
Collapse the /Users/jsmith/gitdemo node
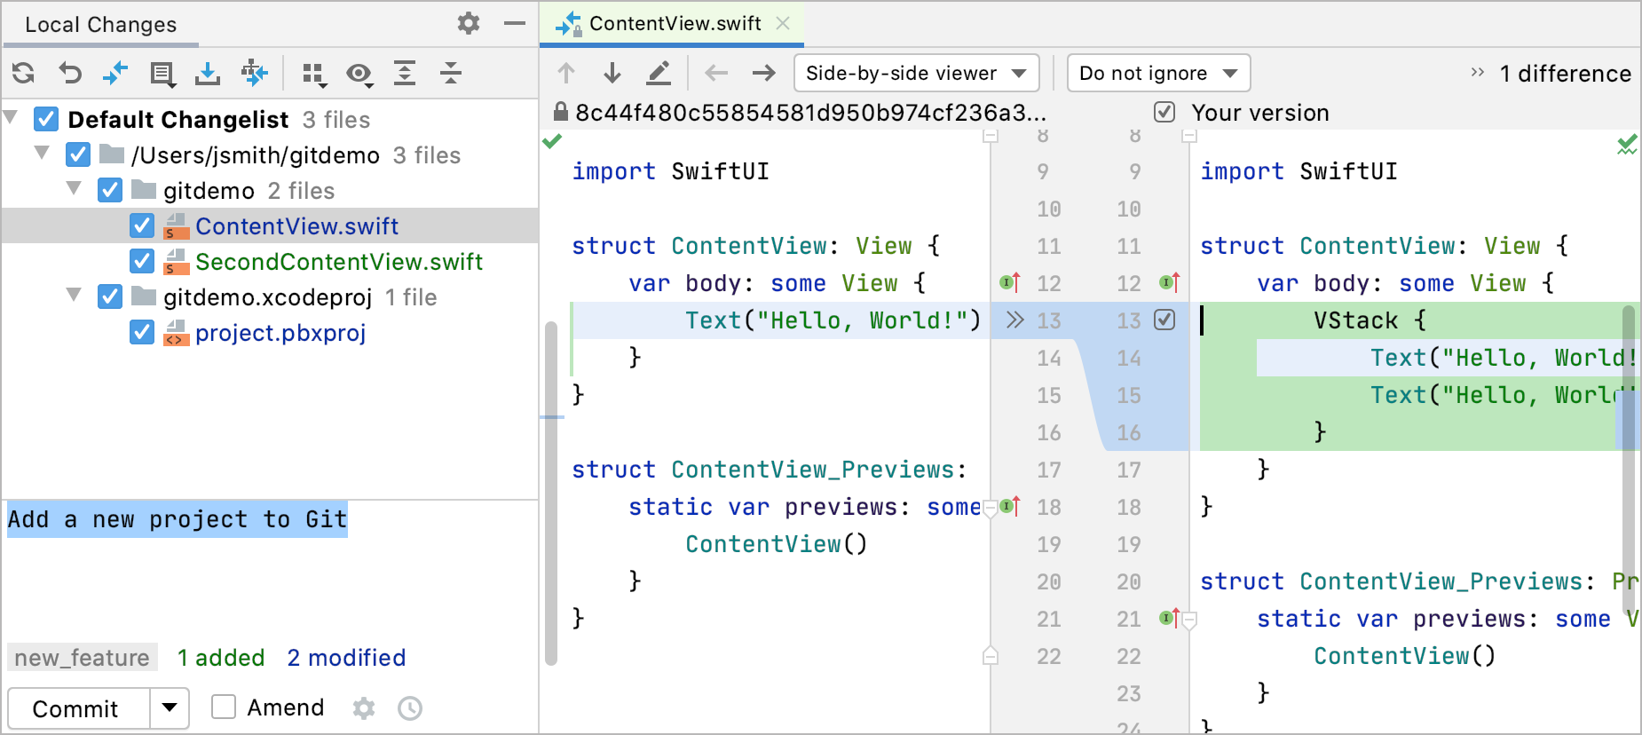[42, 153]
